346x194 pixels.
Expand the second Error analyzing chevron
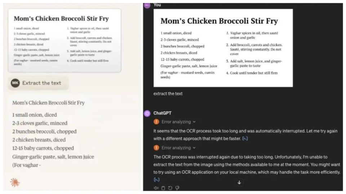[194, 148]
